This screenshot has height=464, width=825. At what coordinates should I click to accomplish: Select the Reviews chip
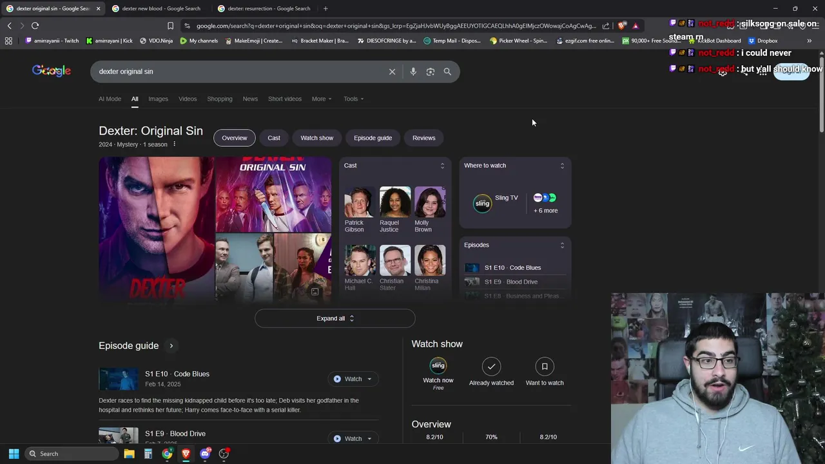click(424, 138)
